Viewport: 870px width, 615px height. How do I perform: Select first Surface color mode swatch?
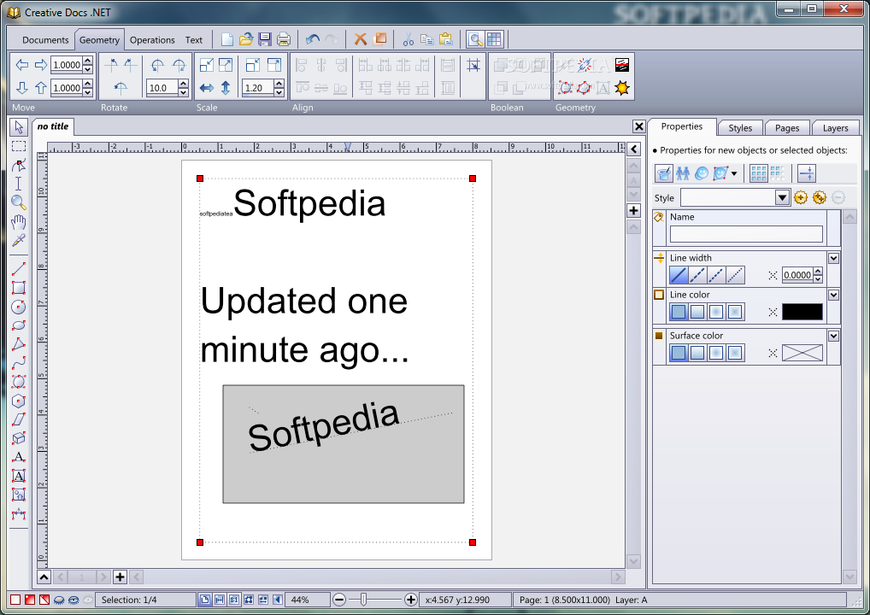tap(679, 353)
